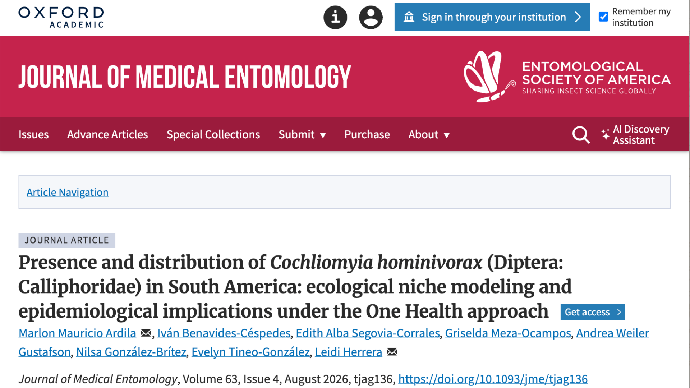Viewport: 690px width, 388px height.
Task: Open the article DOI link
Action: [493, 379]
